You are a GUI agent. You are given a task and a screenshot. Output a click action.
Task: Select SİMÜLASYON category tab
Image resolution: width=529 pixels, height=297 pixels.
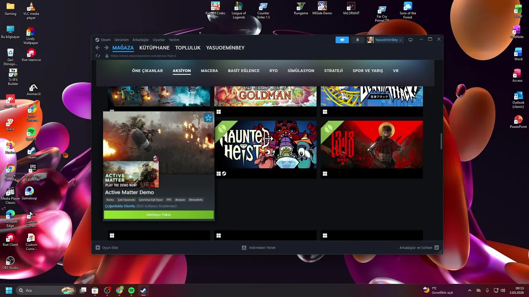301,71
